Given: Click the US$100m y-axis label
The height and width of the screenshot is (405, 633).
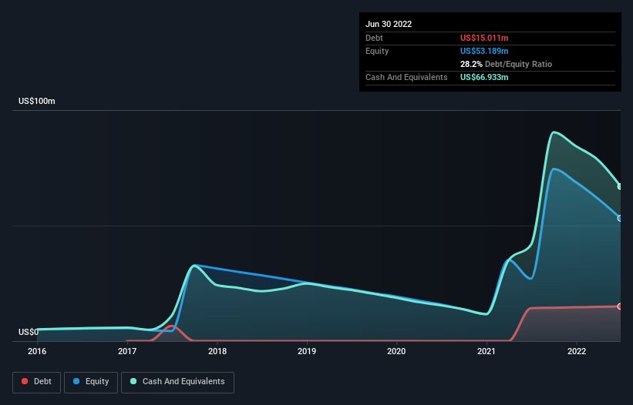Looking at the screenshot, I should pos(37,101).
